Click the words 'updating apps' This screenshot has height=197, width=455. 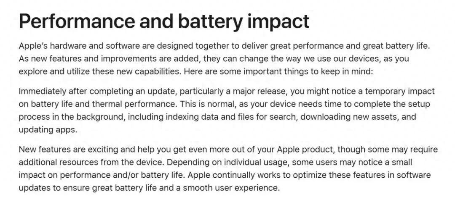click(48, 130)
